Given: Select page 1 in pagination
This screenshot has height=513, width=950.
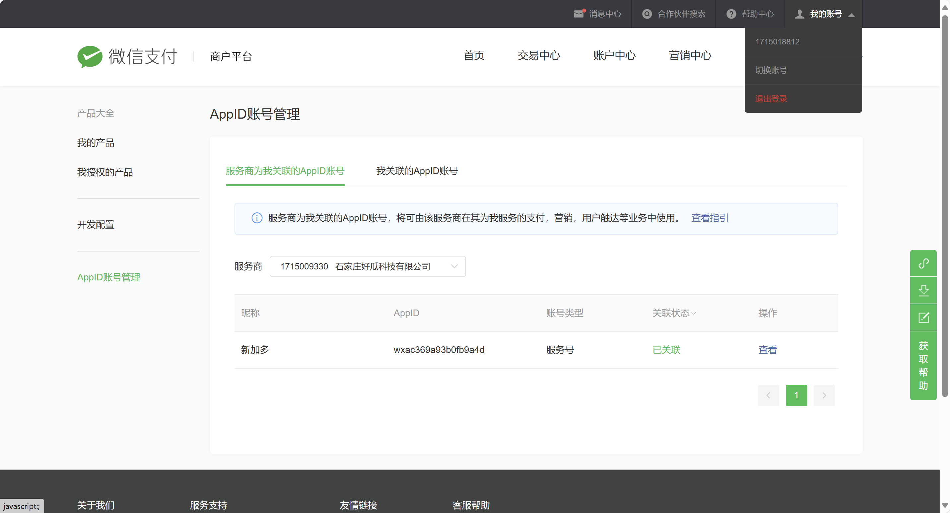Looking at the screenshot, I should 796,395.
